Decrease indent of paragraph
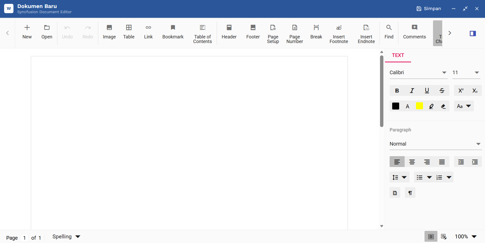 click(461, 162)
